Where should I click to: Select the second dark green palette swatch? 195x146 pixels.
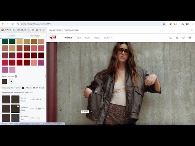(x=12, y=41)
